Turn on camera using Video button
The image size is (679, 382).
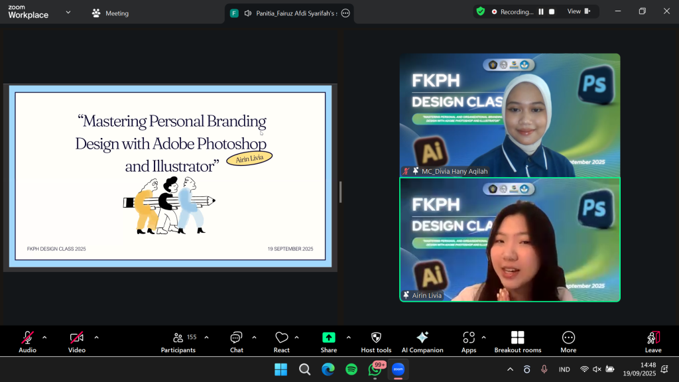coord(77,342)
